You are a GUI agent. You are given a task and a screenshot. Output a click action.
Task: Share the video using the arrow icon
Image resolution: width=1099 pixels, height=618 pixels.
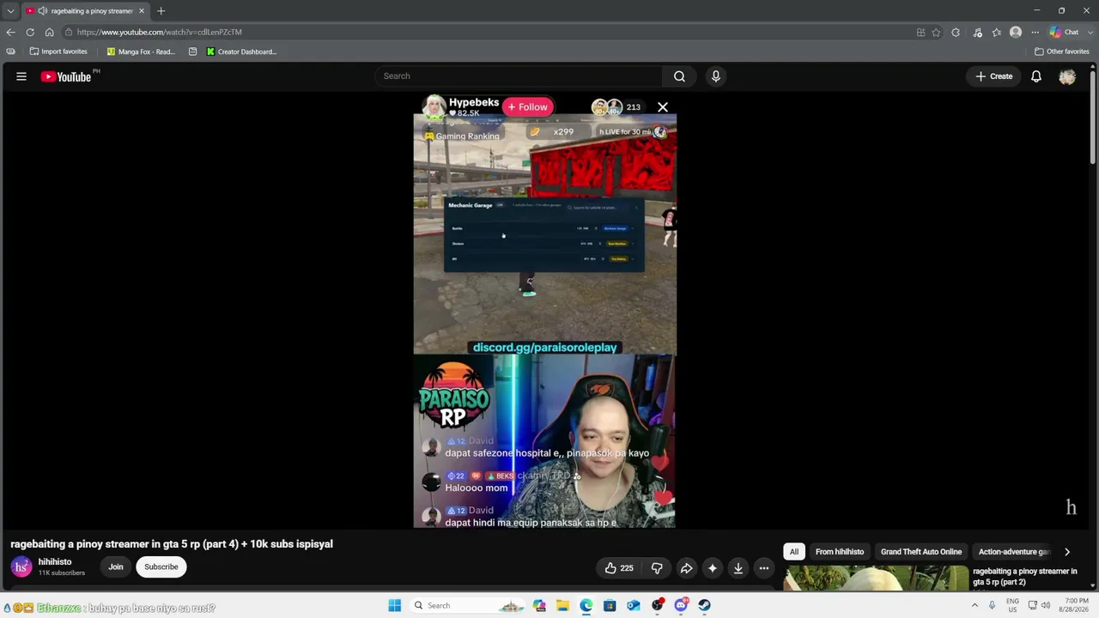click(687, 568)
